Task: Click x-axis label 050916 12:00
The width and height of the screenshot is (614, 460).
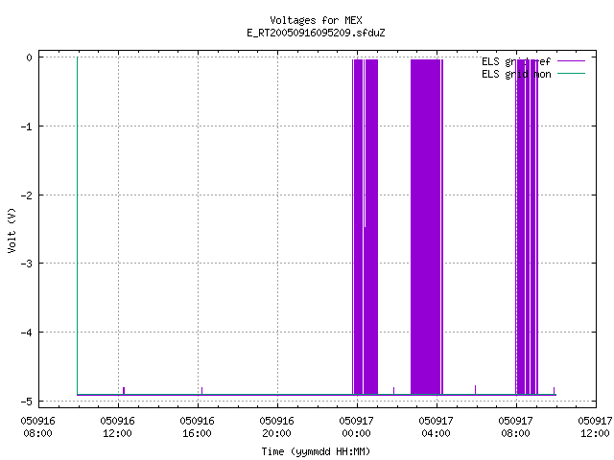Action: point(117,427)
